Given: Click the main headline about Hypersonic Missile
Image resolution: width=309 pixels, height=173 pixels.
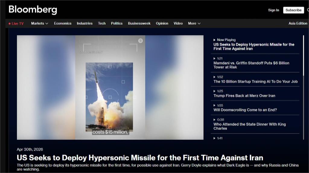Looking at the screenshot, I should 140,158.
